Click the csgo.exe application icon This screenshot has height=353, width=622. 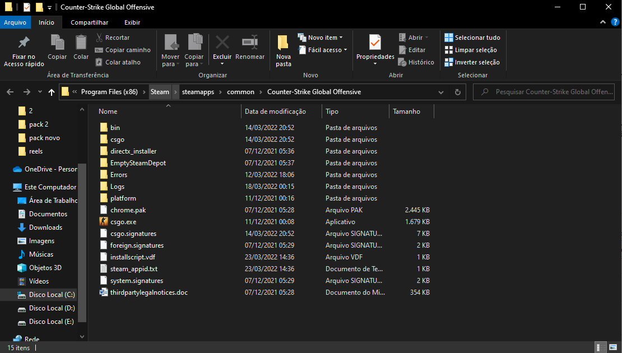pos(104,222)
